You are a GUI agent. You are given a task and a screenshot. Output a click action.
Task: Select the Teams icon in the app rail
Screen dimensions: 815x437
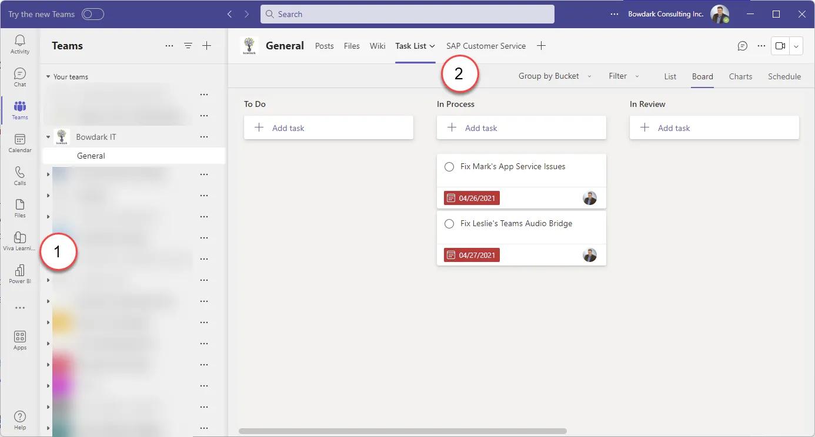click(x=20, y=110)
